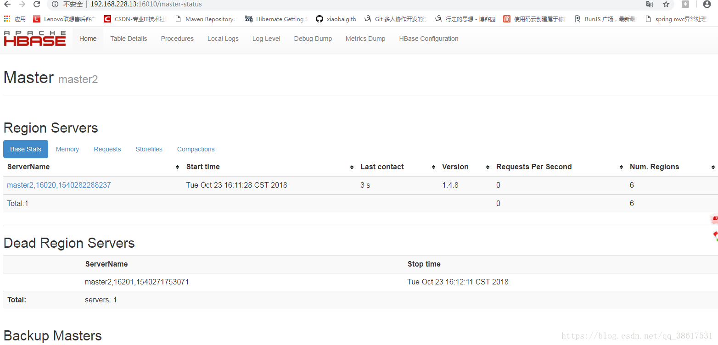Image resolution: width=718 pixels, height=345 pixels.
Task: Click the Stop time column header
Action: tap(424, 264)
